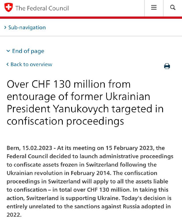Click the left chevron before Back to overview
Viewport: 182px width, 224px height.
[x=8, y=64]
